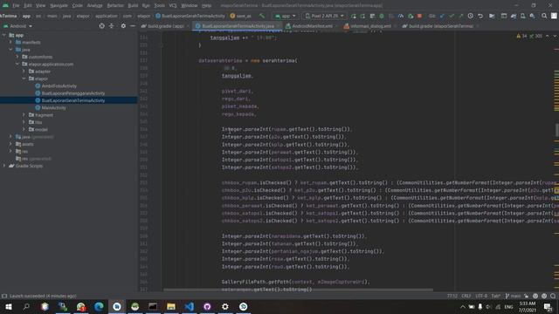Click BuatLaporanSerahTerimaActivity in breadcrumb bar
This screenshot has height=314, width=559.
(x=190, y=16)
